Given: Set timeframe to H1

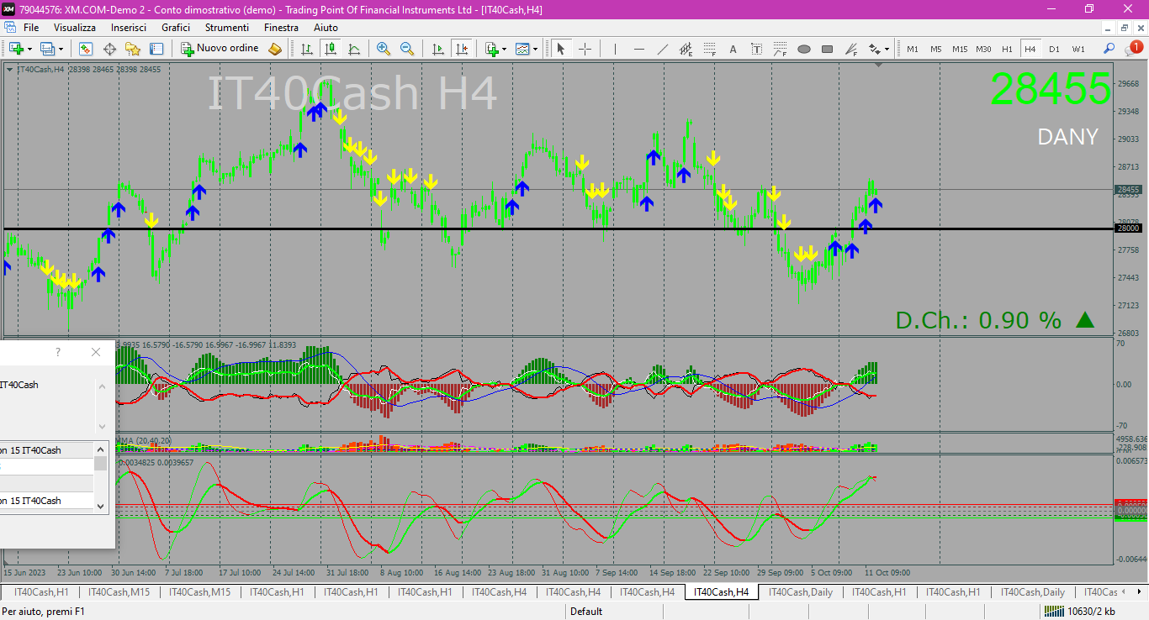Looking at the screenshot, I should (x=1007, y=49).
